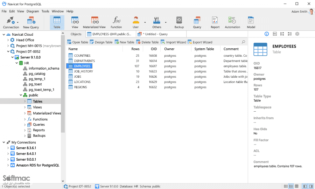Click the Automation toolbar icon
The width and height of the screenshot is (315, 189).
pyautogui.click(x=232, y=22)
